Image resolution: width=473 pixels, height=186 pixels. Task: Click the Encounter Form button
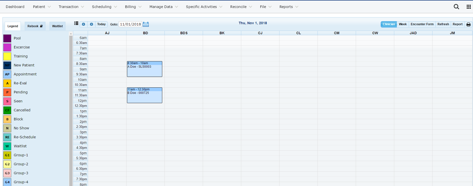point(422,24)
